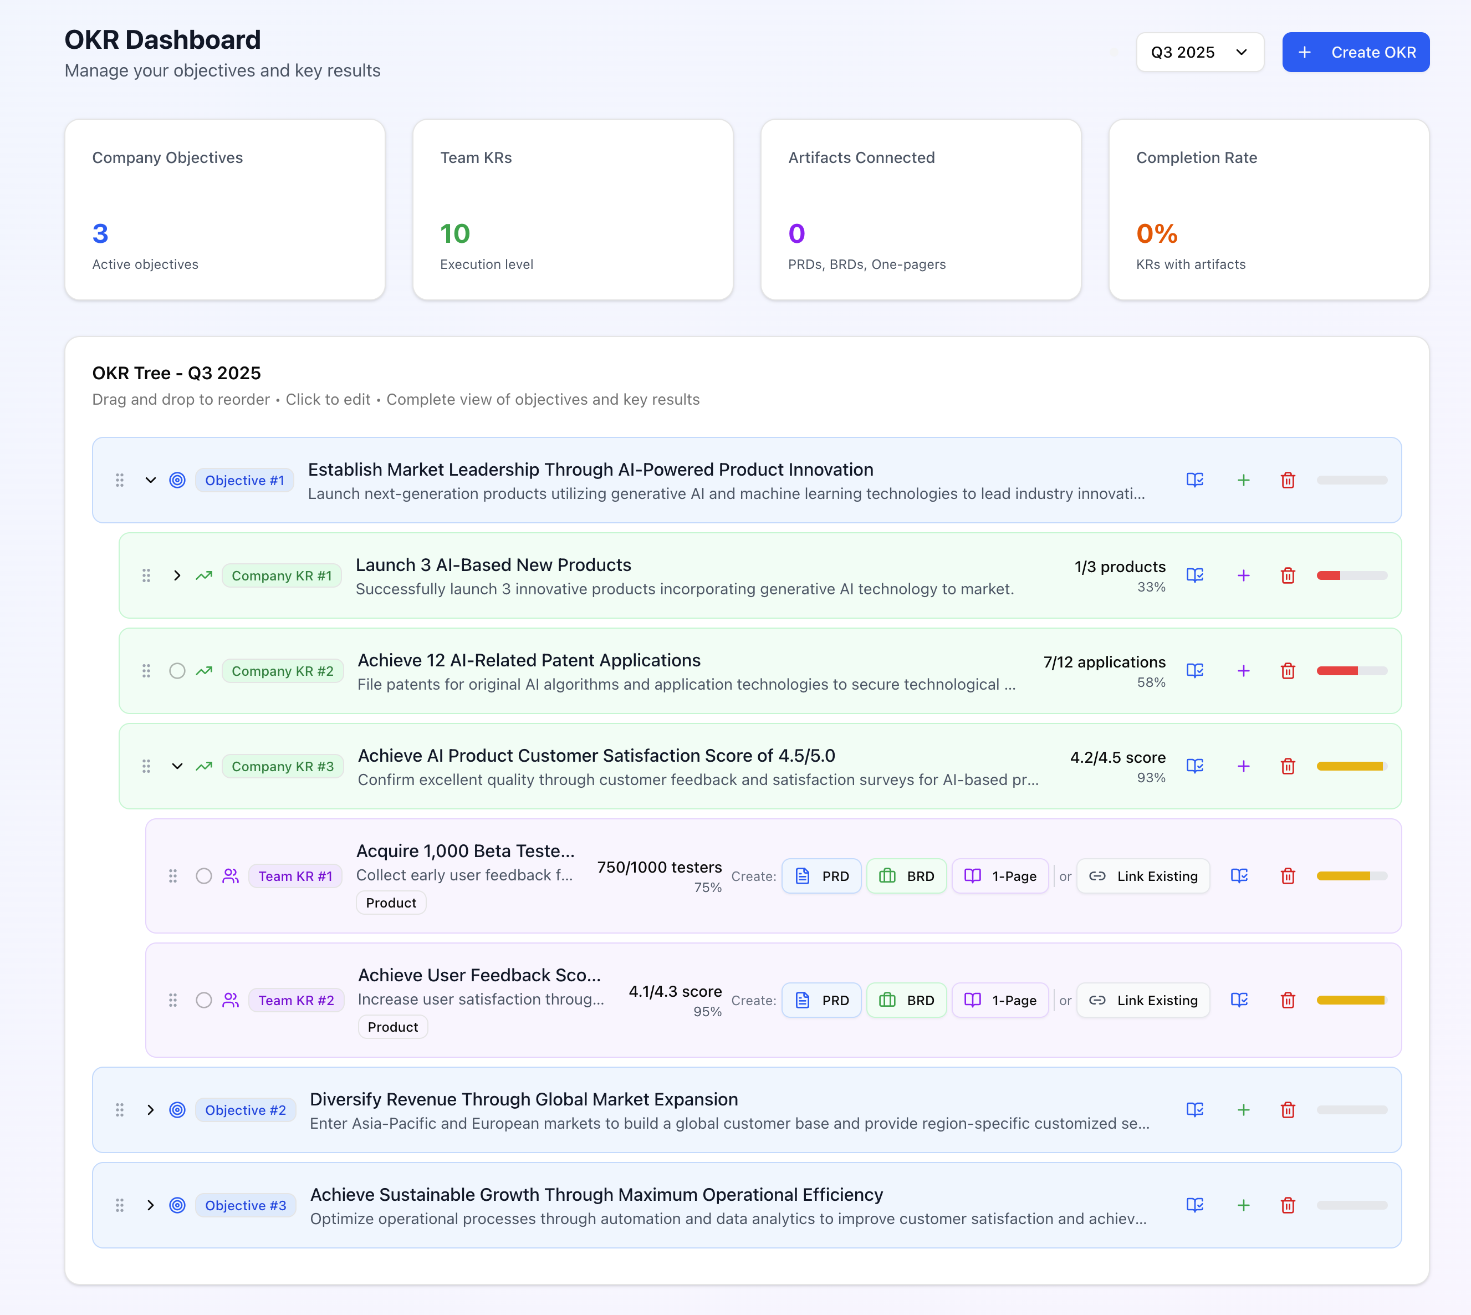Toggle the circle on Team KR #1
The image size is (1471, 1315).
point(204,876)
